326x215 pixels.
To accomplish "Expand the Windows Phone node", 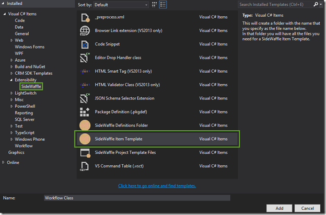I will (x=11, y=140).
